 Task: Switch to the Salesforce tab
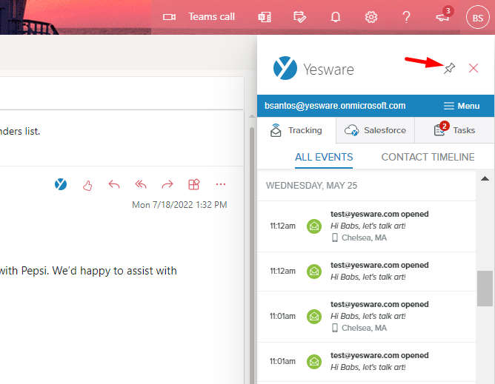[x=376, y=130]
